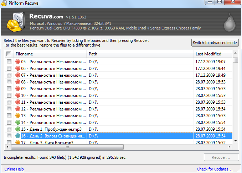The height and width of the screenshot is (173, 242).
Task: Tick checkbox for 15 - День 1. Пробуждение.mp3
Action: point(9,129)
